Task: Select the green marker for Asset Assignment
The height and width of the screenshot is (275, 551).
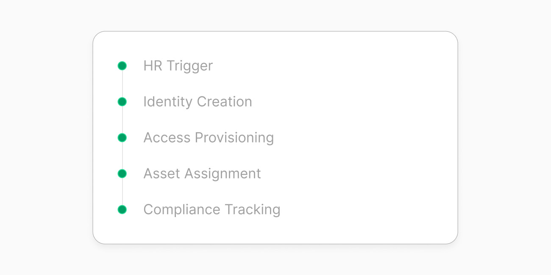Action: (x=122, y=173)
